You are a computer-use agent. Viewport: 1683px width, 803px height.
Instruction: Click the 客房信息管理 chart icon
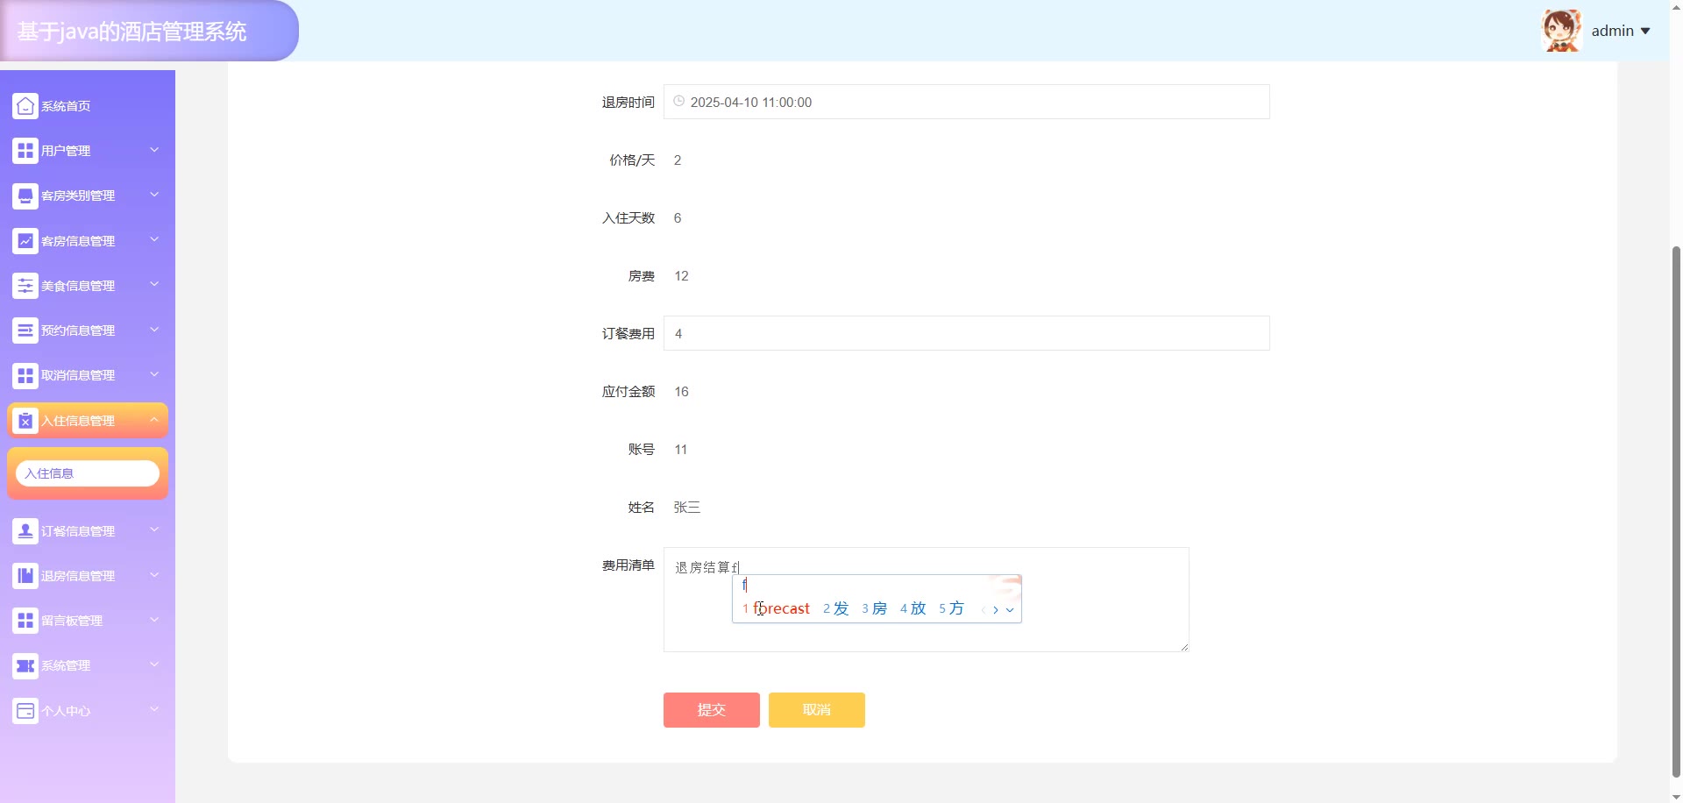(25, 241)
